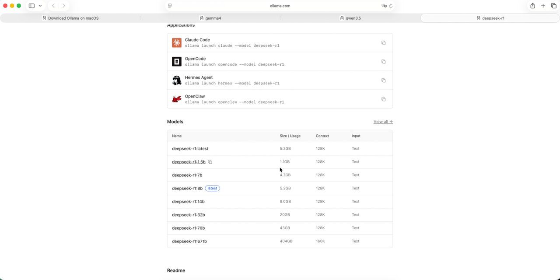
Task: Copy the deepseek-r1:1.5b model name
Action: (x=210, y=162)
